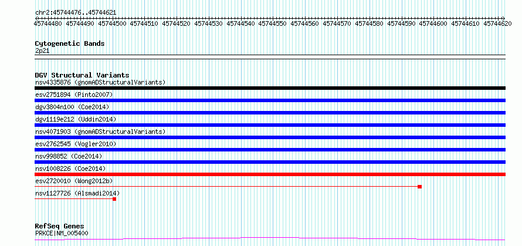The image size is (522, 246).
Task: Click the magenta PRKCE gene track line
Action: pyautogui.click(x=270, y=239)
